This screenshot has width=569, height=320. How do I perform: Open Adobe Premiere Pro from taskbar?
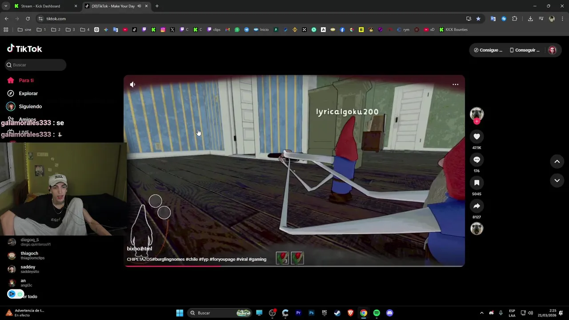(x=298, y=313)
